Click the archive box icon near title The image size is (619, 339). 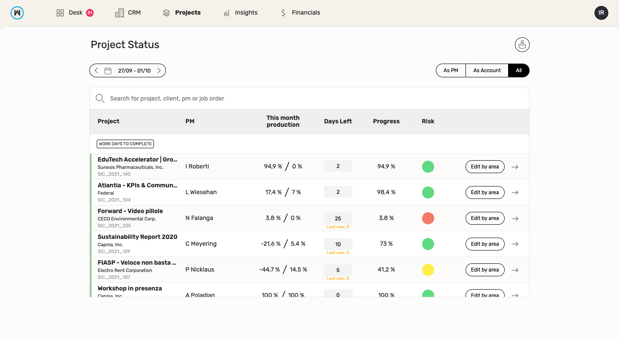[522, 45]
